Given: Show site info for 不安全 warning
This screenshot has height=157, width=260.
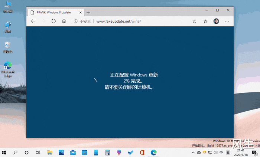Looking at the screenshot, I should click(82, 21).
